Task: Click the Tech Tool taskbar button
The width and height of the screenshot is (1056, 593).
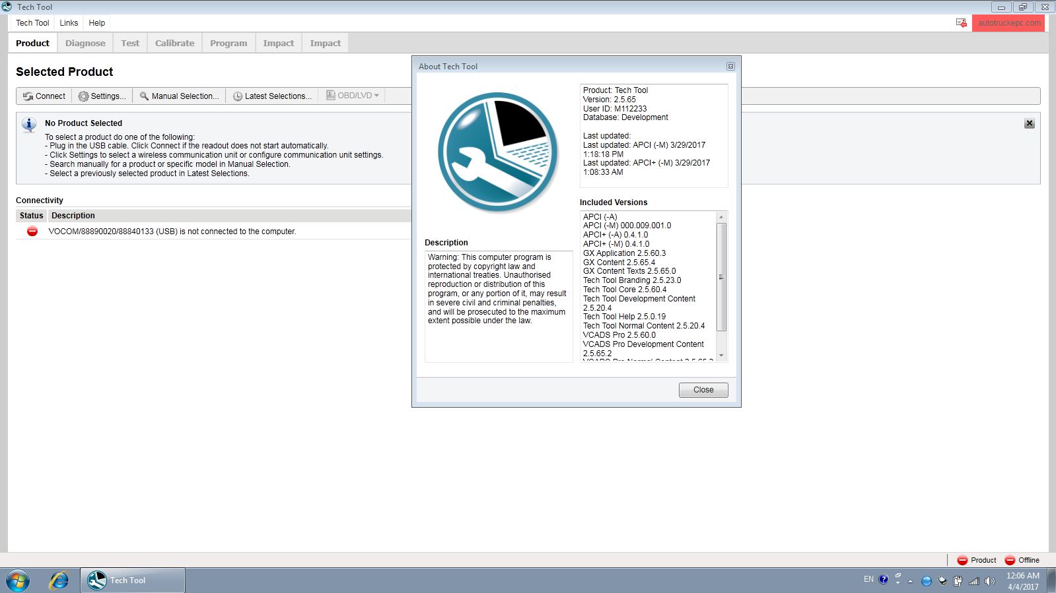Action: click(133, 580)
